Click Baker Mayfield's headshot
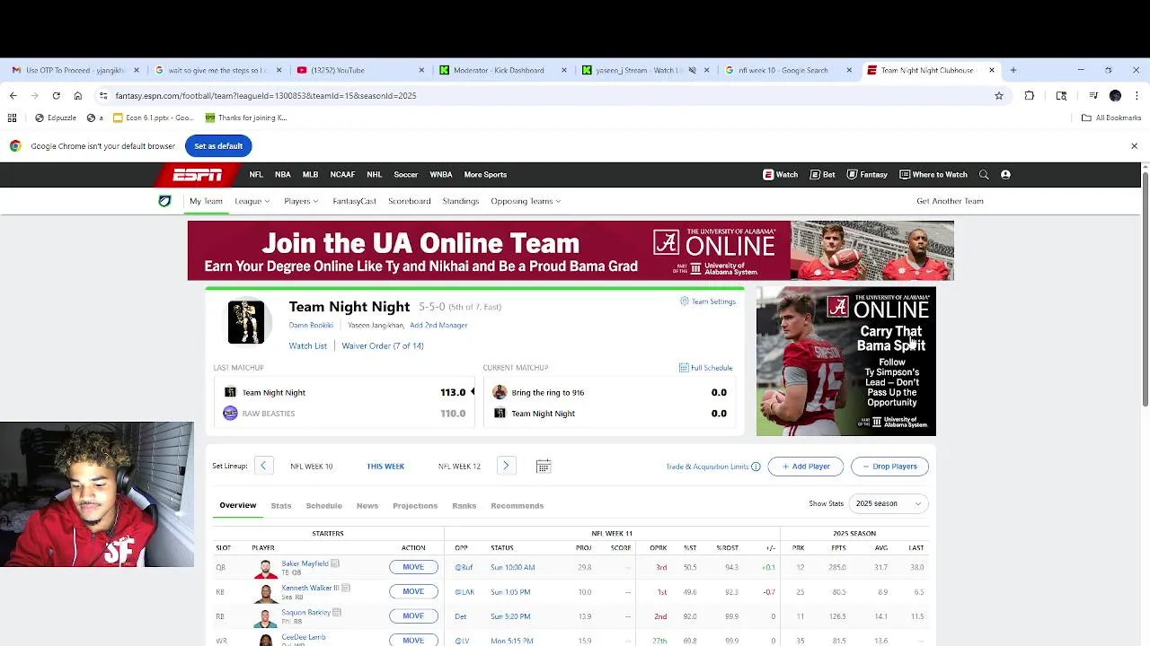The image size is (1150, 646). [265, 568]
